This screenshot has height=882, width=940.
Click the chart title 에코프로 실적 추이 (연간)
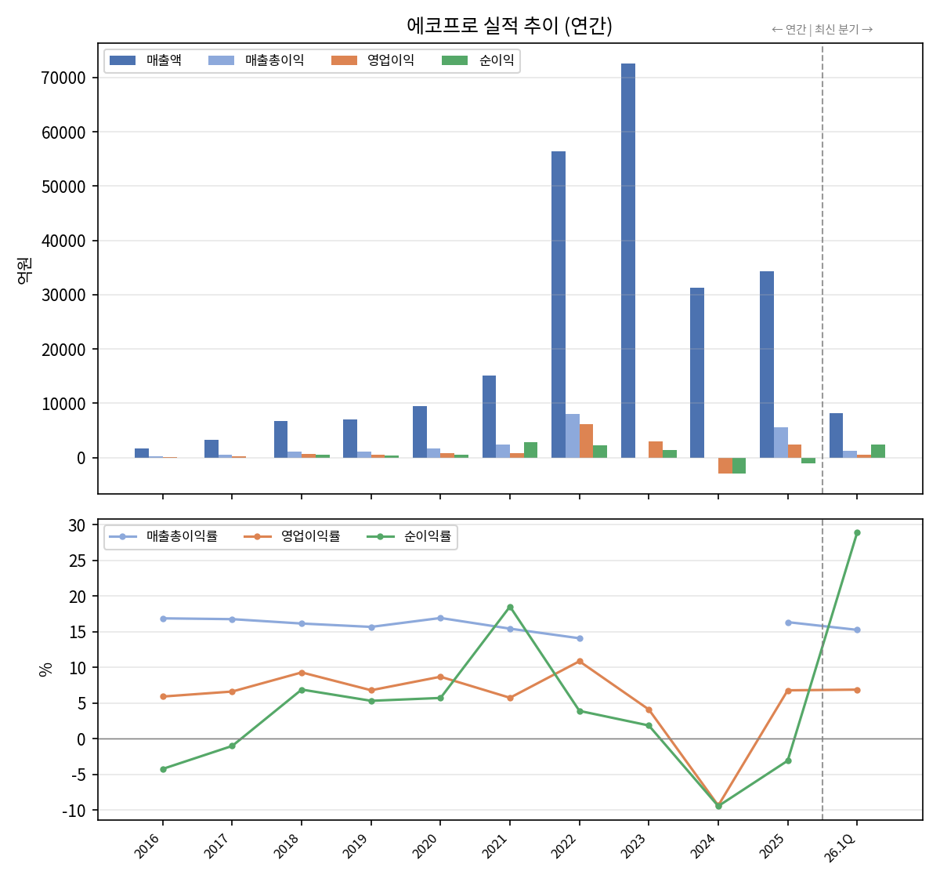pos(509,26)
